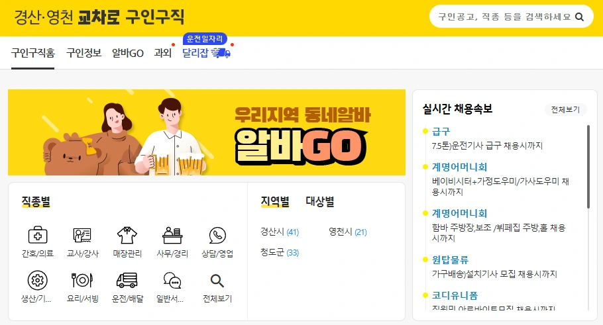Viewport: 603px width, 325px height.
Task: Select the 생산/기... gear icon
Action: click(38, 280)
